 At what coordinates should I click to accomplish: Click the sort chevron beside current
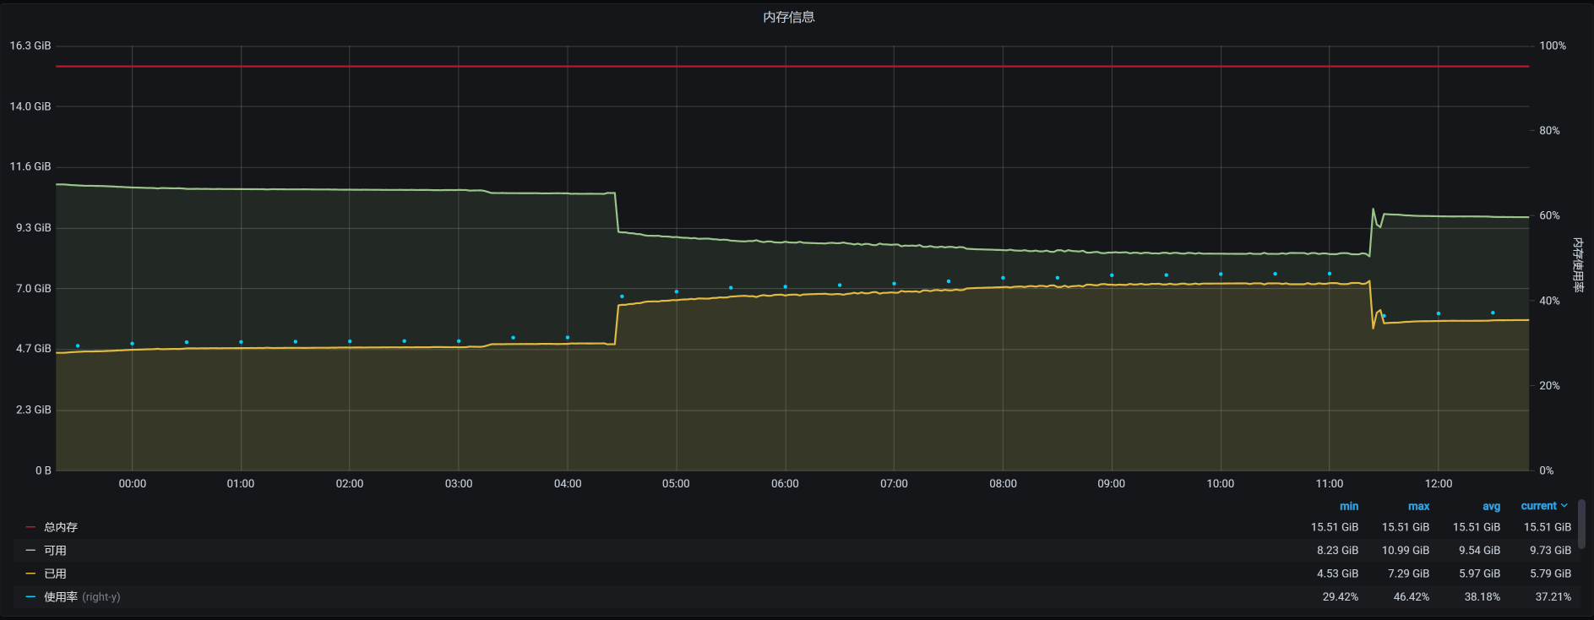(1564, 506)
